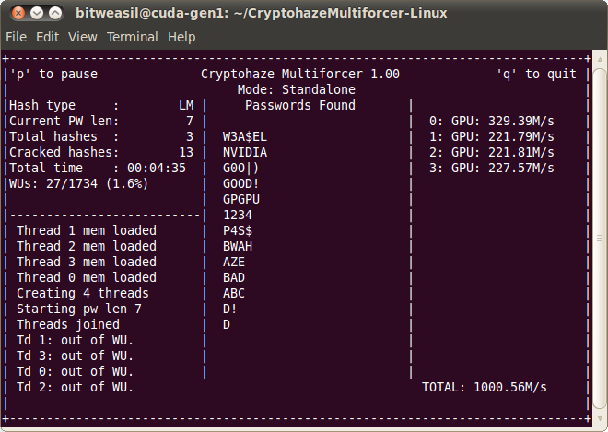Click the found password GPGPU

click(240, 199)
